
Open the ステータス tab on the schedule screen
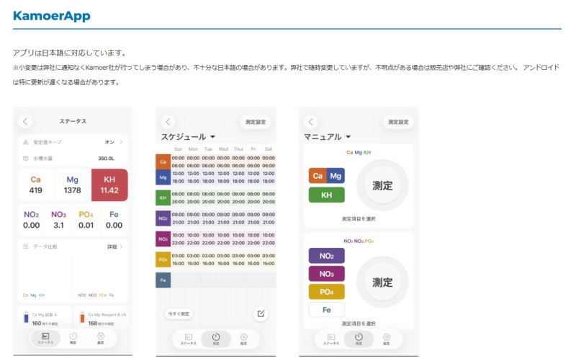[189, 339]
